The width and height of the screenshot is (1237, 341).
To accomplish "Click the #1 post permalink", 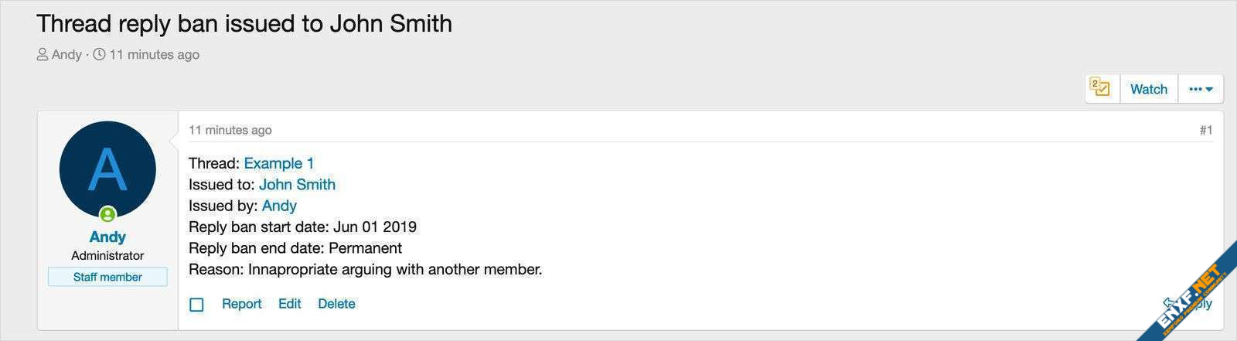I will coord(1205,130).
